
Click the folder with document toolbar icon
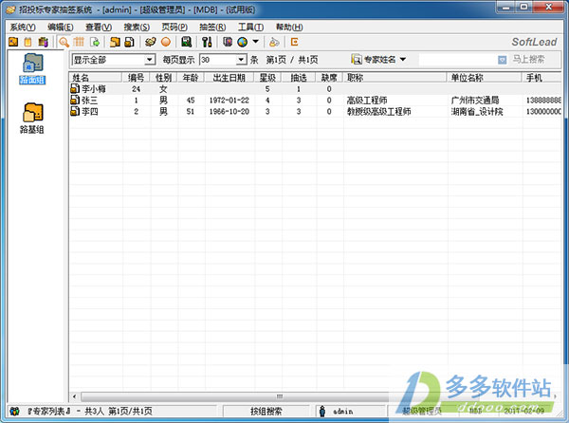tap(130, 42)
